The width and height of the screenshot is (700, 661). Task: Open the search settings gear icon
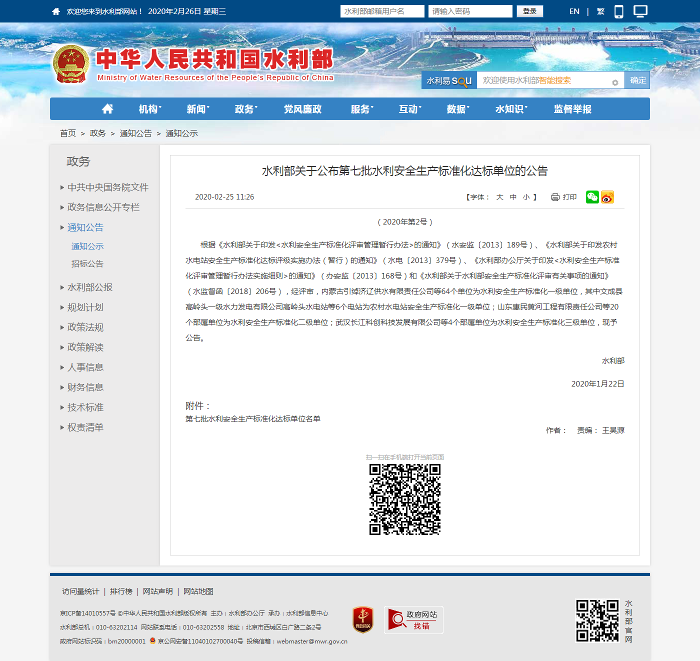tap(615, 82)
